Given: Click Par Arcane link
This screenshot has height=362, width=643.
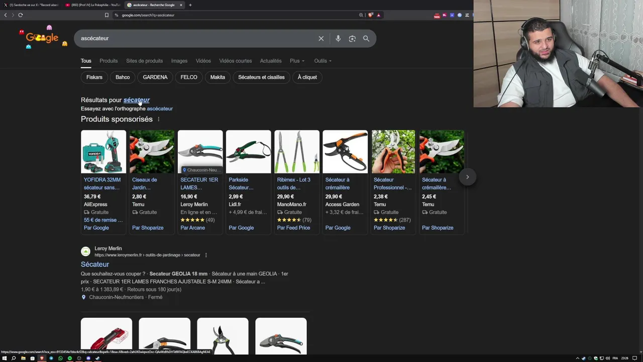Looking at the screenshot, I should (x=192, y=228).
